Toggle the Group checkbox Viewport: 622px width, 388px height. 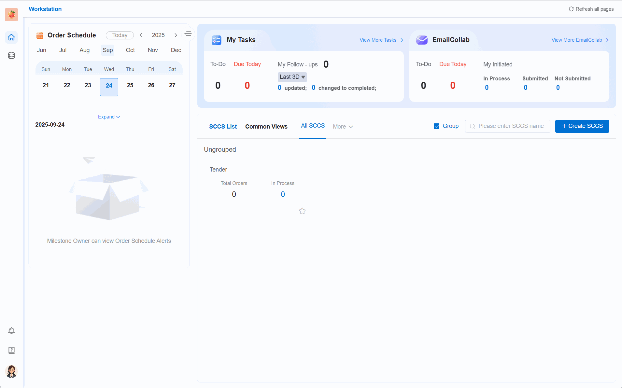point(436,126)
